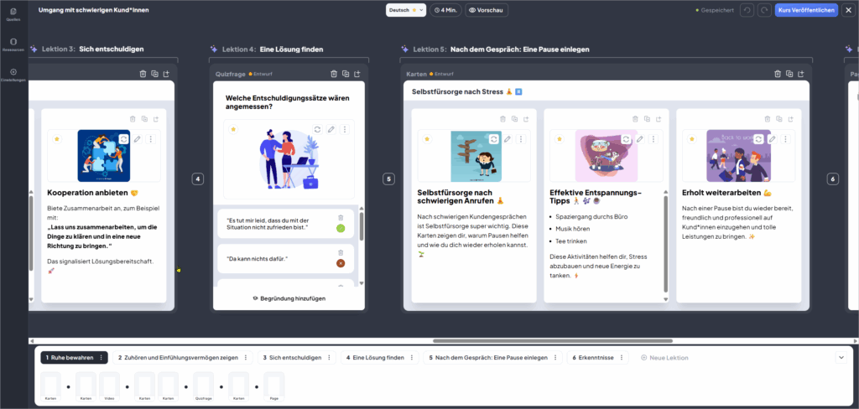Delete the "Da kann nichts dafür." answer
Viewport: 859px width, 409px height.
[341, 252]
